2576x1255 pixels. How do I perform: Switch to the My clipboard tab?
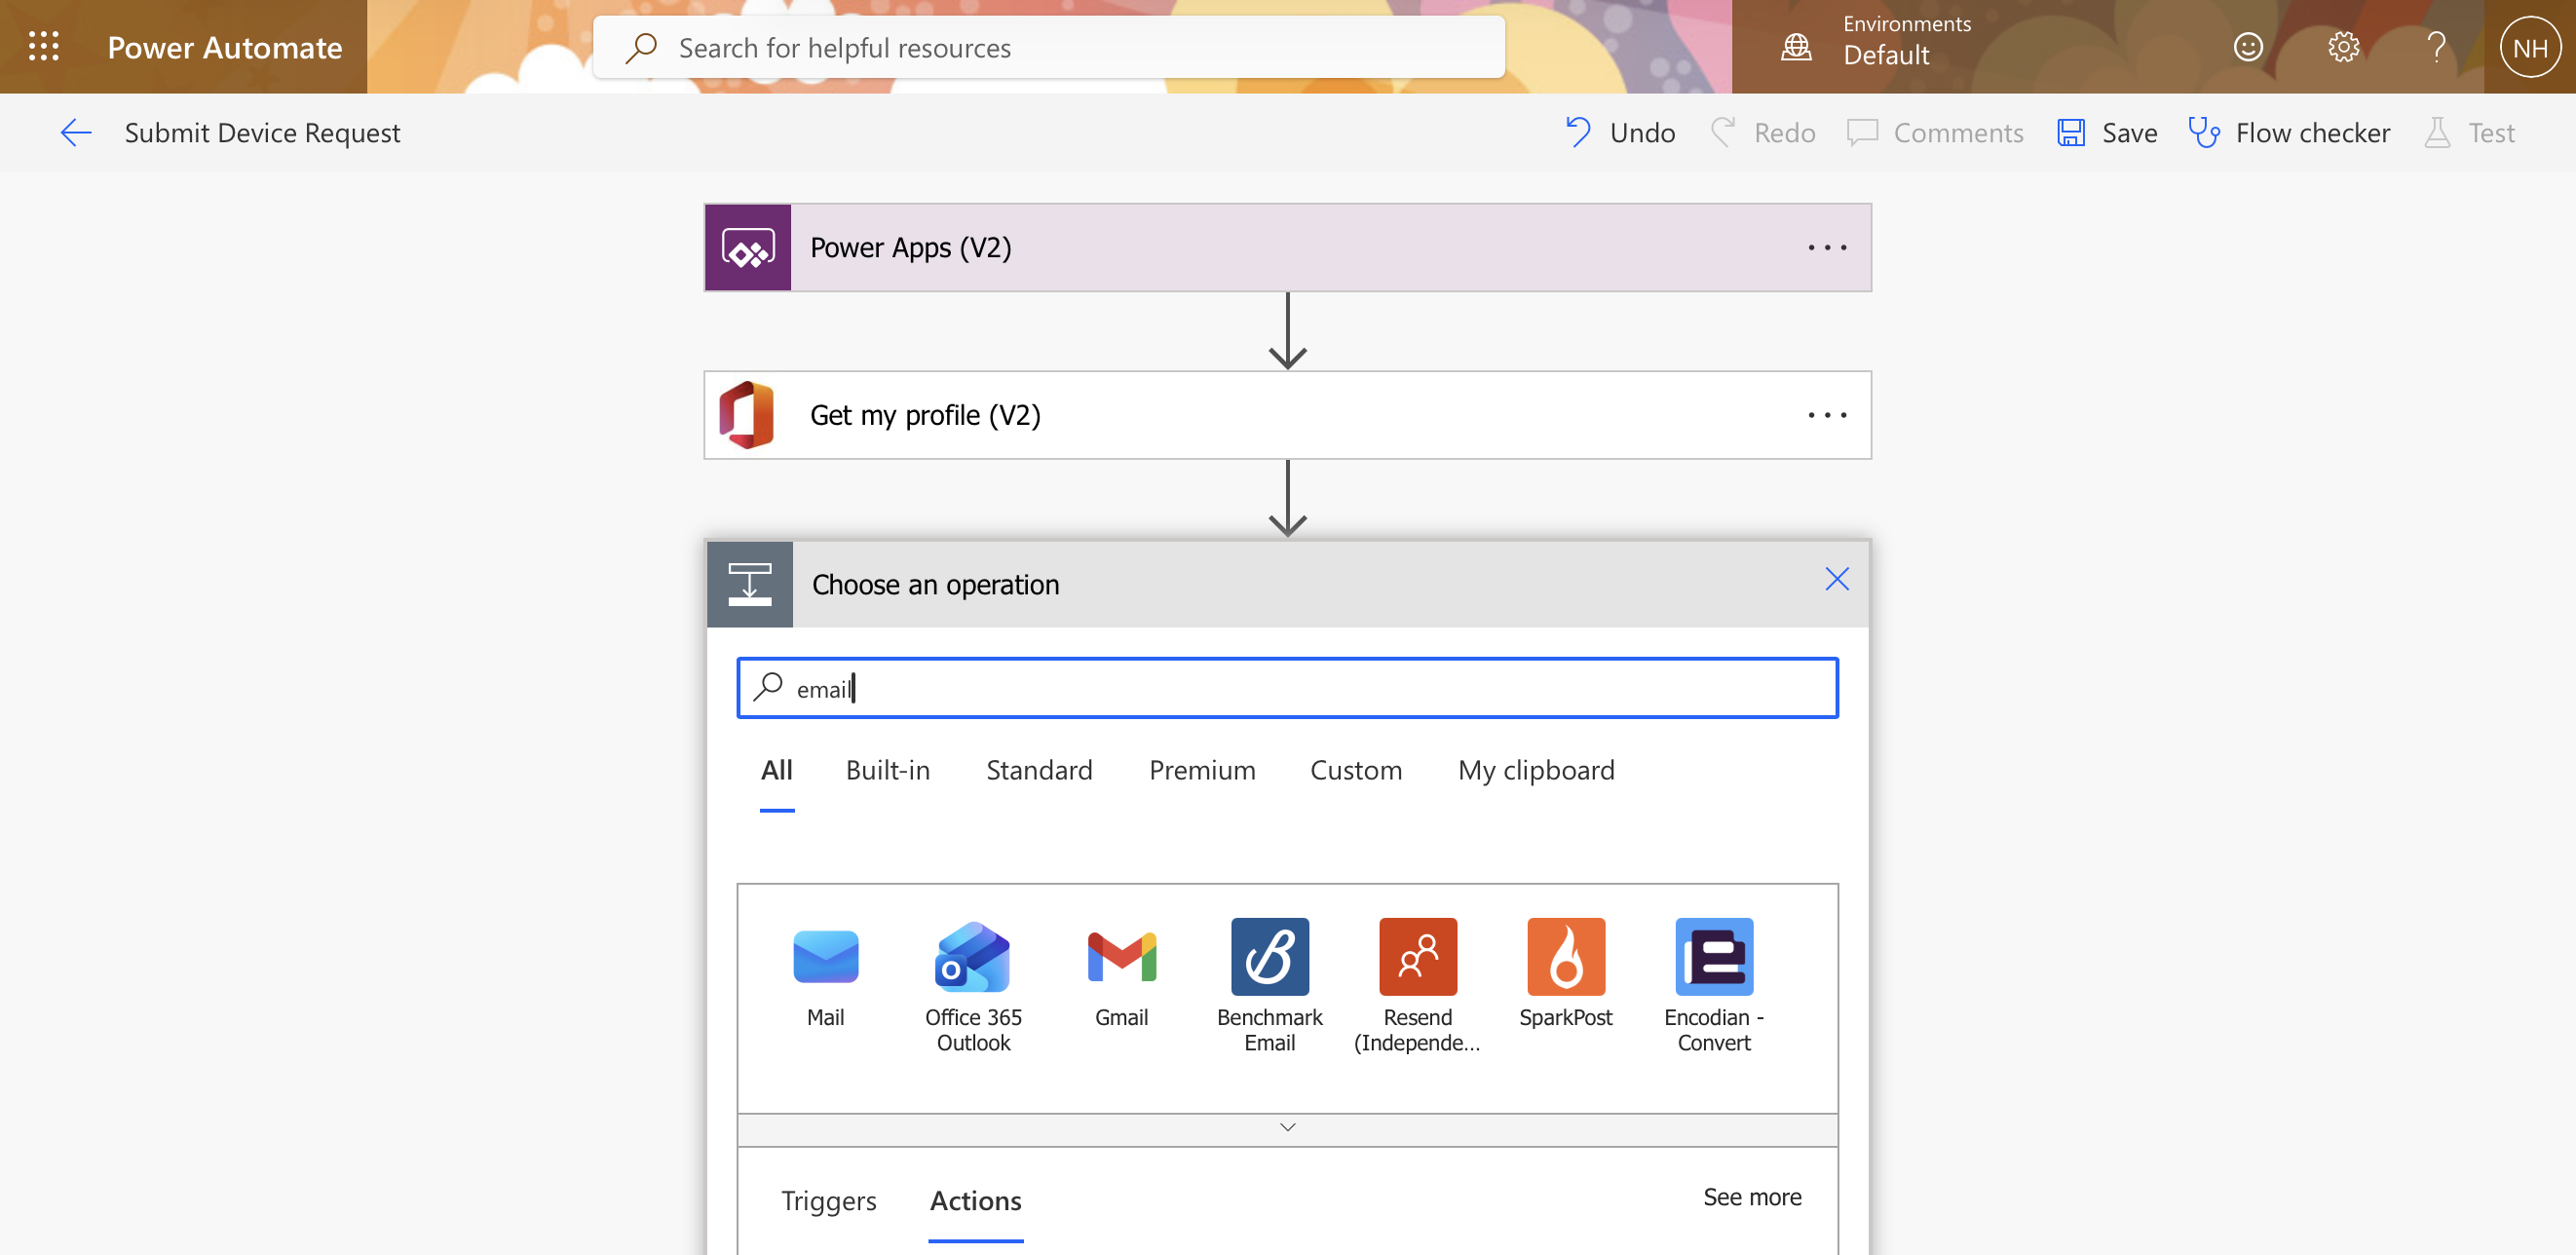(1536, 771)
